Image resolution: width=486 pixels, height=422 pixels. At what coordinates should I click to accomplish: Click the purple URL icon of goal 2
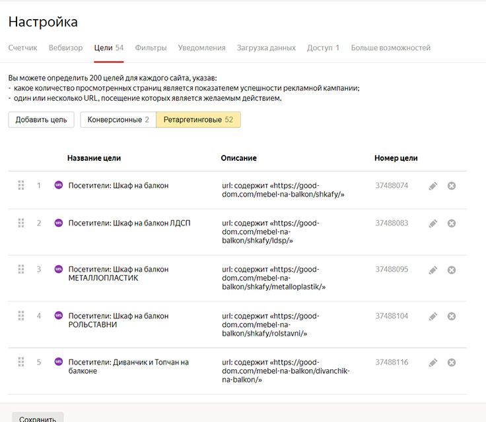58,223
